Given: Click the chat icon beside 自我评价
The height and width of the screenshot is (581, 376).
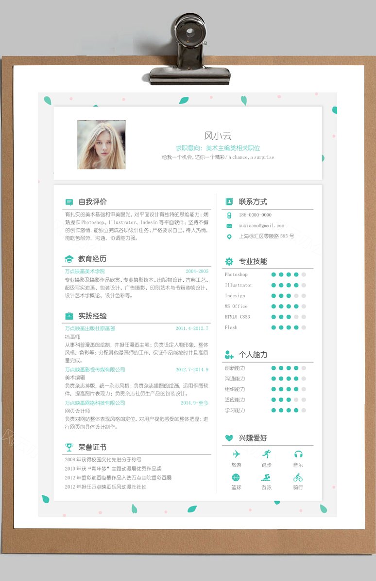Looking at the screenshot, I should [x=69, y=202].
